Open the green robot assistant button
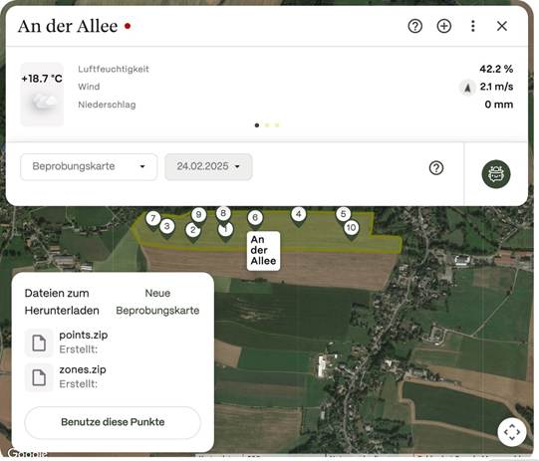 coord(496,174)
